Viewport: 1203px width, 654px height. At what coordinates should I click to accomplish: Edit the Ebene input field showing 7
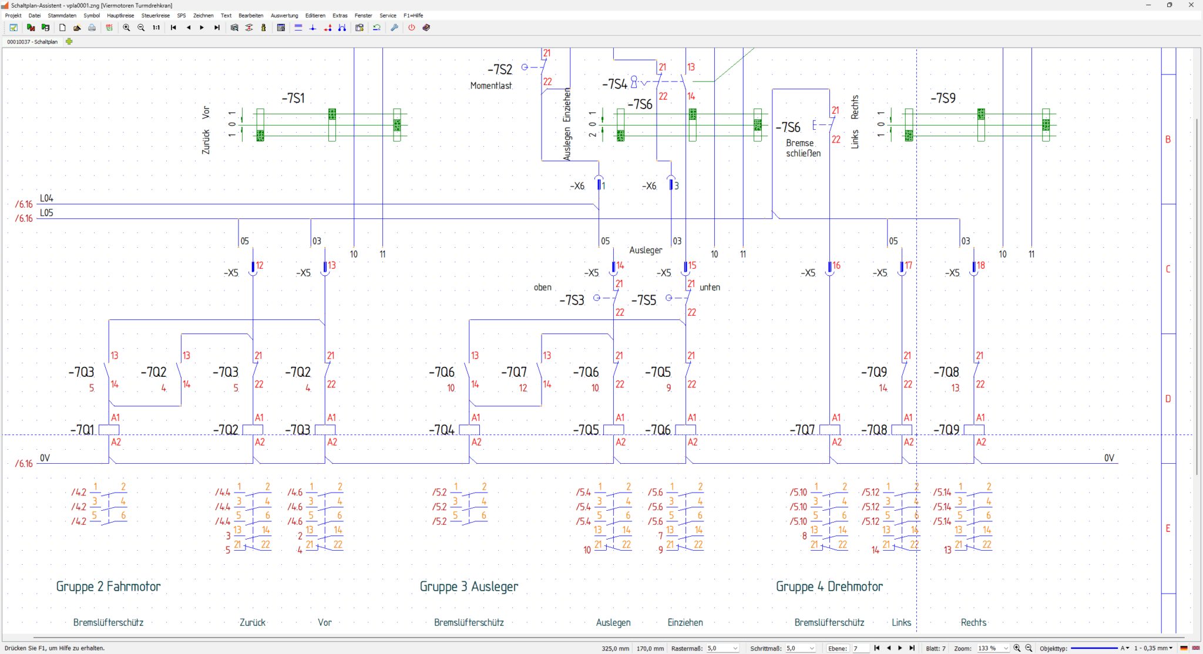(861, 648)
